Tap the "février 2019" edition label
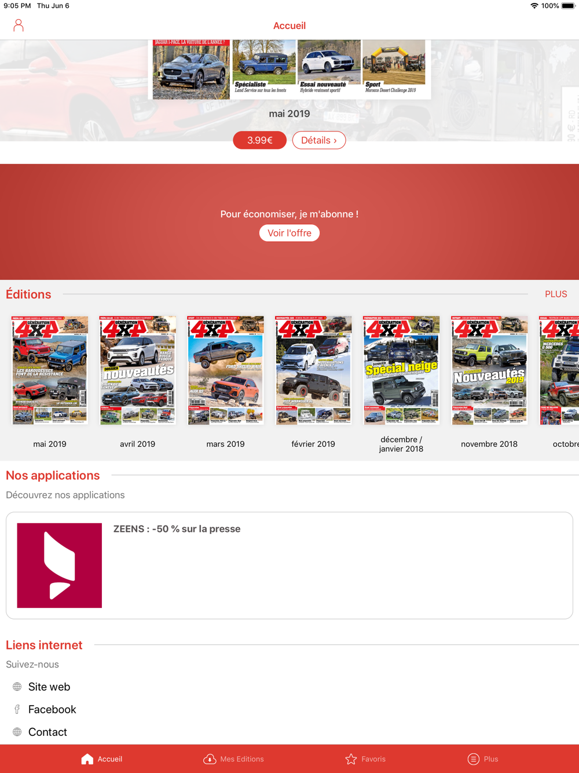The image size is (579, 773). click(313, 444)
